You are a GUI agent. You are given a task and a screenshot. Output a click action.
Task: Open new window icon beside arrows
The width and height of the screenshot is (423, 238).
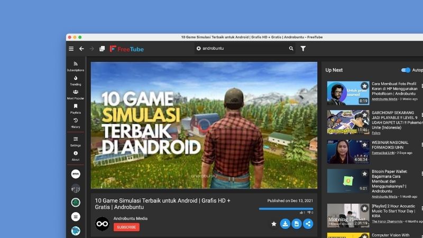pyautogui.click(x=102, y=49)
